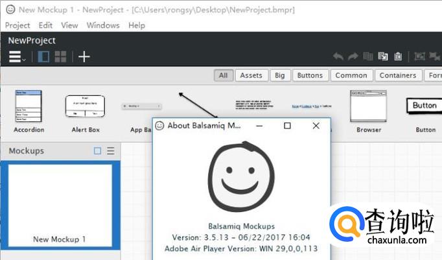The width and height of the screenshot is (442, 260).
Task: Click the greyed overlapping pages icon after Redo
Action: pyautogui.click(x=368, y=56)
